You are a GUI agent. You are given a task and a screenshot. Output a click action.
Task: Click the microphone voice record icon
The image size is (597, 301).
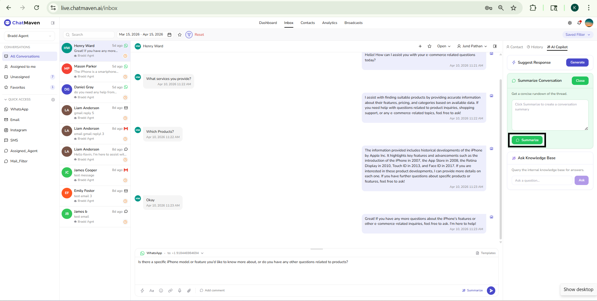pyautogui.click(x=180, y=290)
